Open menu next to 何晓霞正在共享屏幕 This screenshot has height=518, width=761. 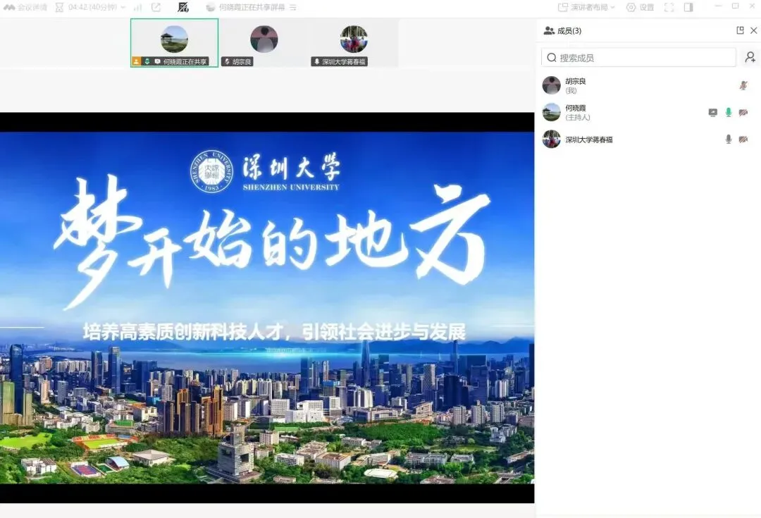(x=293, y=7)
